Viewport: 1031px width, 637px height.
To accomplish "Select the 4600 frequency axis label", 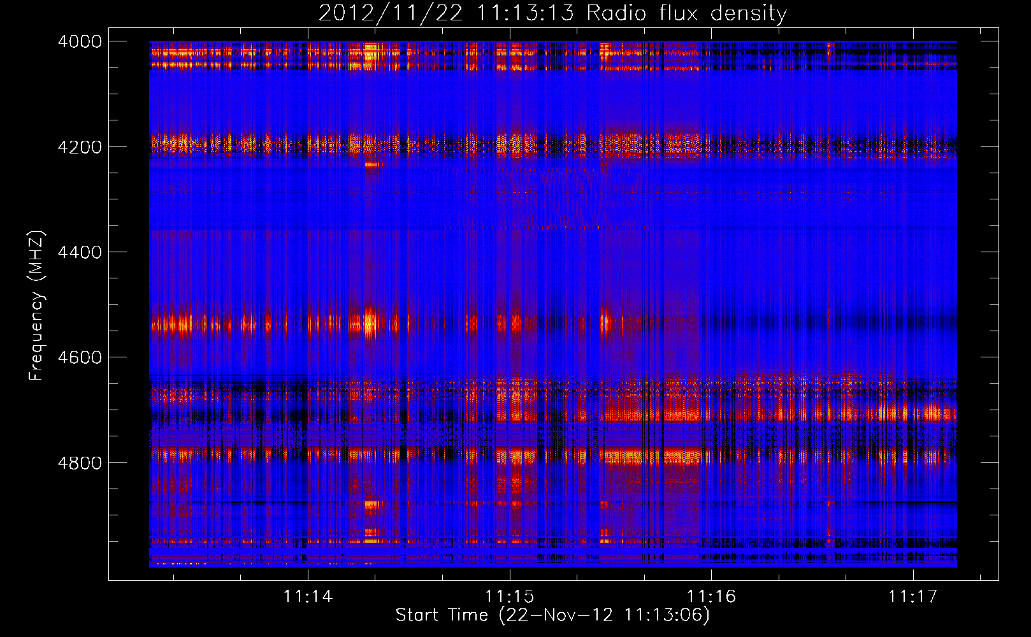I will 80,357.
